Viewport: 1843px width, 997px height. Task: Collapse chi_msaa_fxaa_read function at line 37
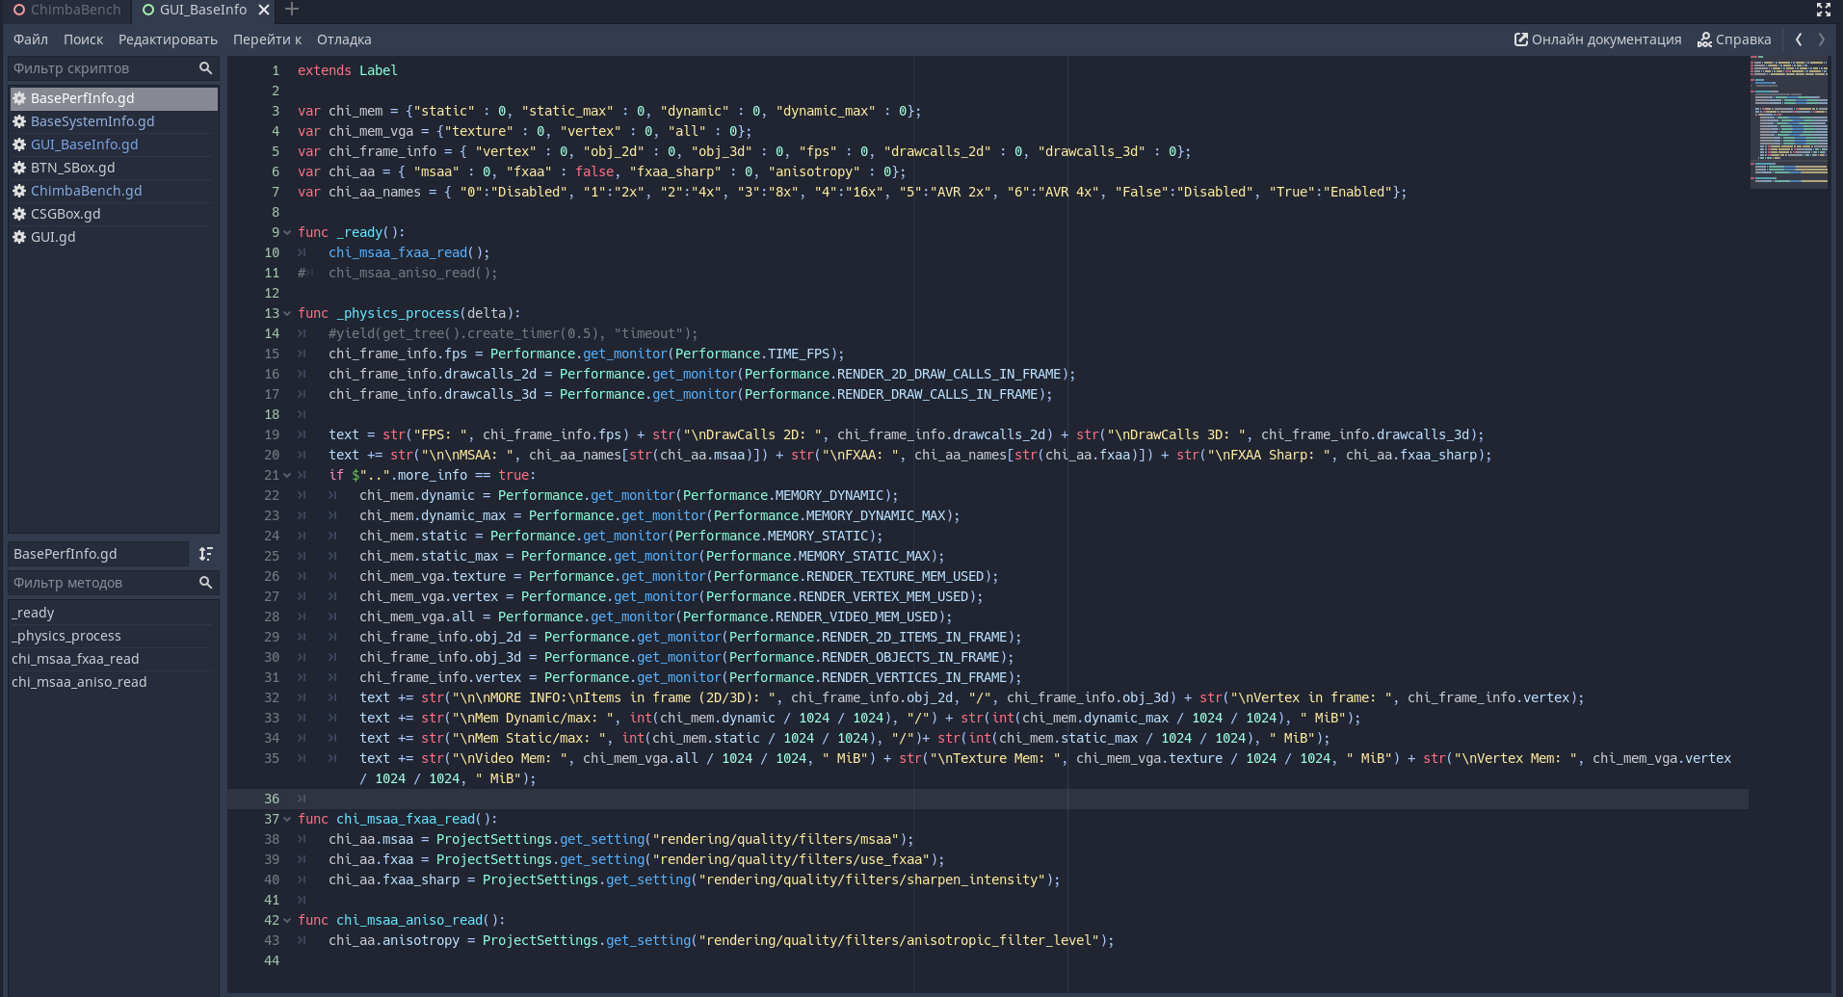(287, 820)
